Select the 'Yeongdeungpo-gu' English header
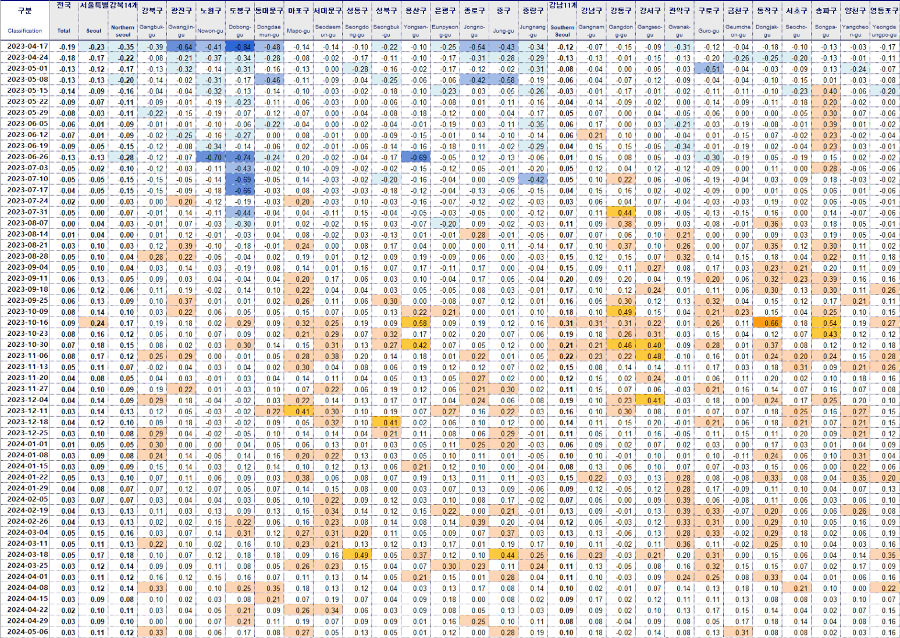 coord(884,31)
